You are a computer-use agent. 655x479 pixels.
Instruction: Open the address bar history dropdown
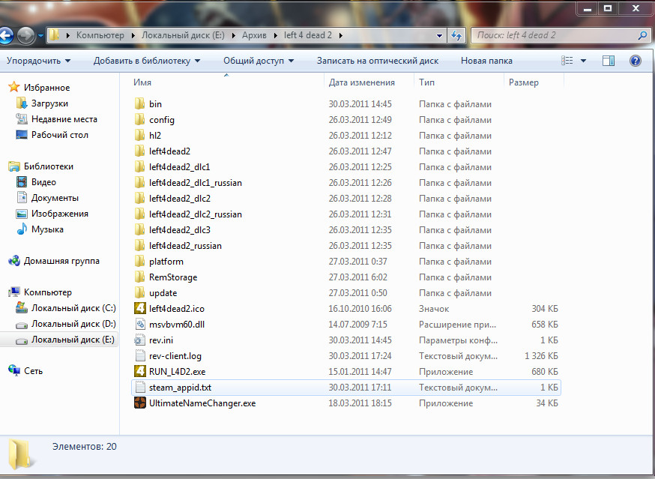439,35
